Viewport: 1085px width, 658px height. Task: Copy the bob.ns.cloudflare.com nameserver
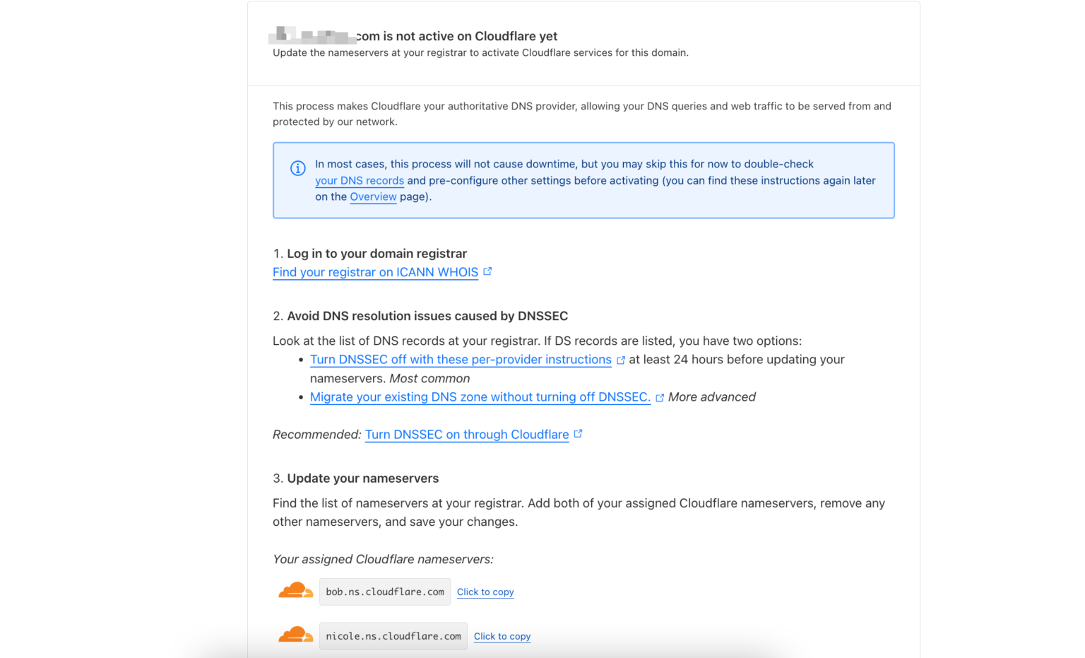pyautogui.click(x=485, y=592)
